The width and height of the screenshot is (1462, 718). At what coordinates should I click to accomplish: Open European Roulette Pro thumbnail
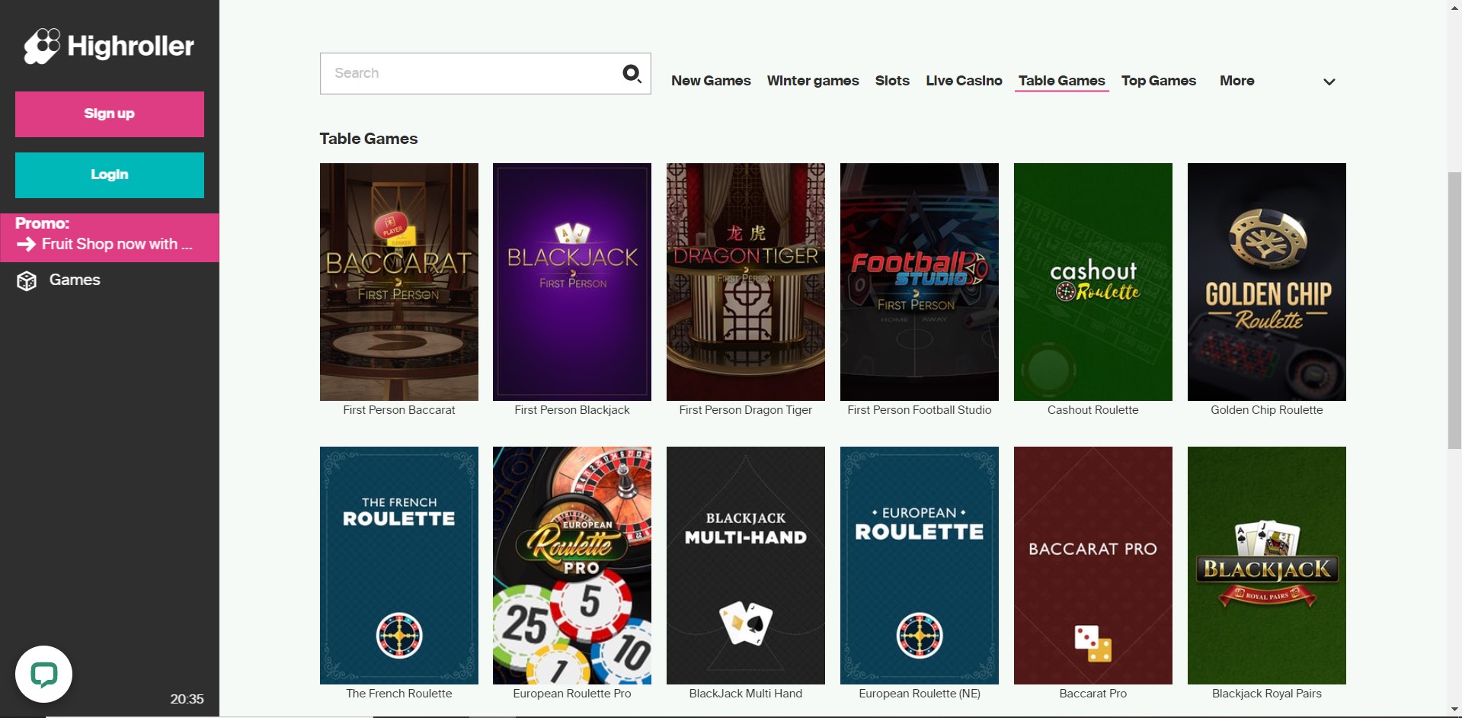tap(571, 566)
